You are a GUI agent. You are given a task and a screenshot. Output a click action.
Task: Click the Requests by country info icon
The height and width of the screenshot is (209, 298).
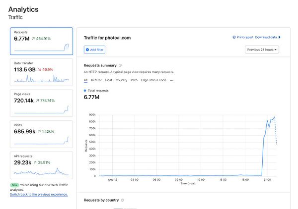click(123, 200)
